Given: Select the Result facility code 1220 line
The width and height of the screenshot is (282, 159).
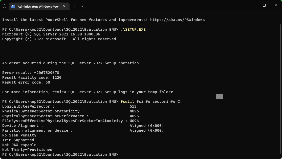Looking at the screenshot, I should (x=32, y=77).
